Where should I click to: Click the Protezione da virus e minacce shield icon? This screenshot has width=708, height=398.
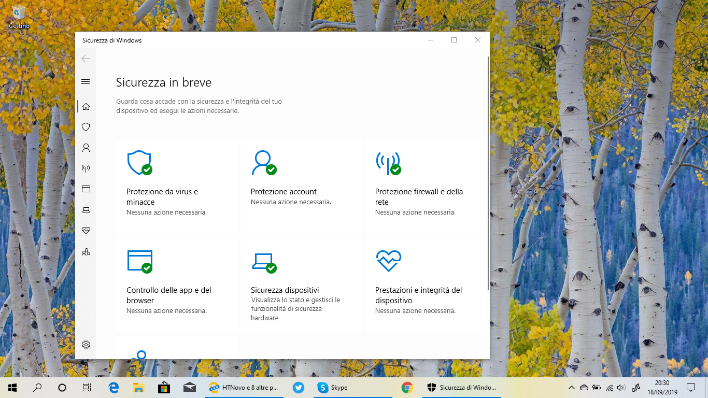tap(139, 163)
